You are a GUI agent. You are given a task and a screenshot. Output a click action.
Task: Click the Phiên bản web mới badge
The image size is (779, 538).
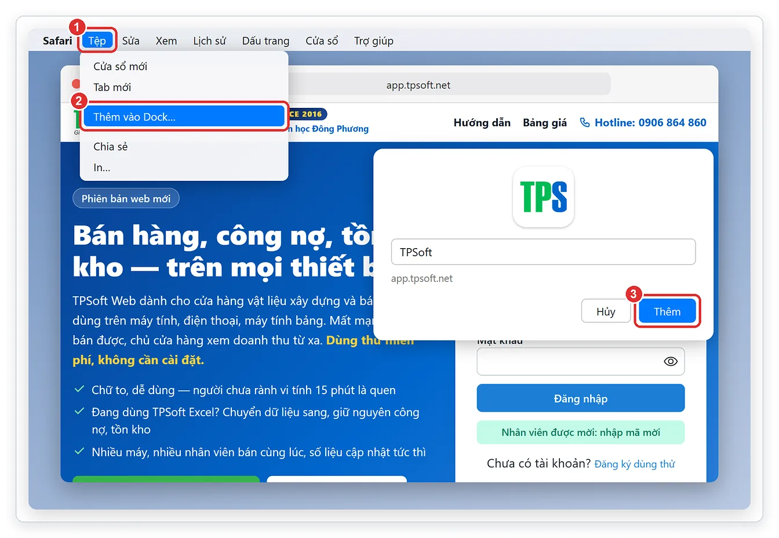(126, 198)
